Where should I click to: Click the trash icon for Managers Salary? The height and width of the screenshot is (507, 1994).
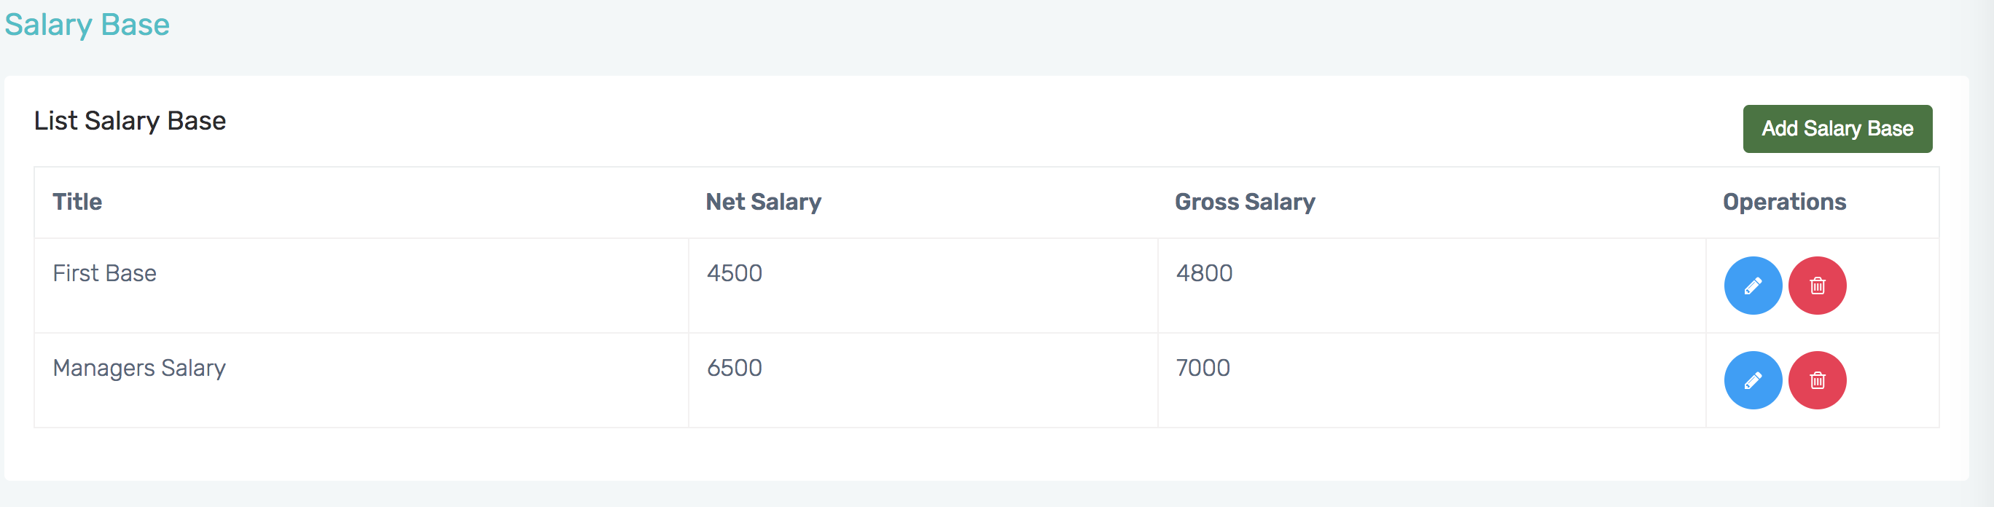1817,380
